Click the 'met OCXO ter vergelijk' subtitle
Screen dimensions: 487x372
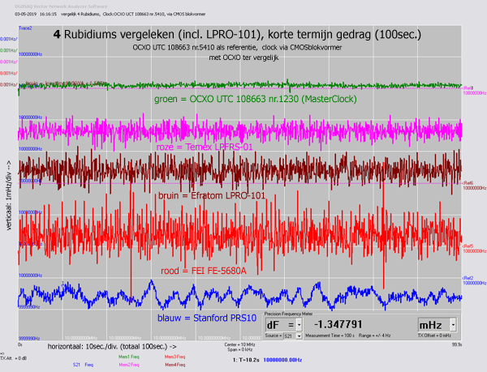[243, 58]
